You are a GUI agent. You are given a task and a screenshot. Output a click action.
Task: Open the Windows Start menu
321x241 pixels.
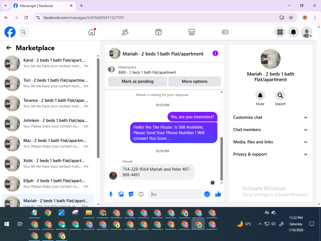click(7, 224)
